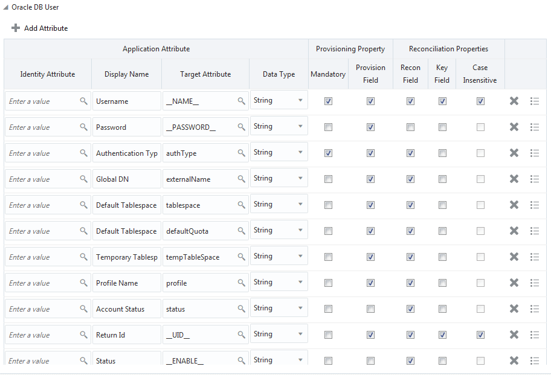Click Display Name field containing Authentication Type
Image resolution: width=551 pixels, height=375 pixels.
pyautogui.click(x=126, y=153)
